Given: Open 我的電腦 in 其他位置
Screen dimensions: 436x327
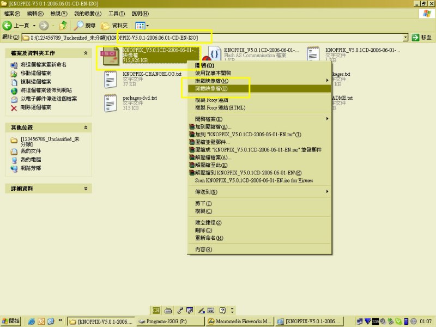Looking at the screenshot, I should pyautogui.click(x=31, y=160).
